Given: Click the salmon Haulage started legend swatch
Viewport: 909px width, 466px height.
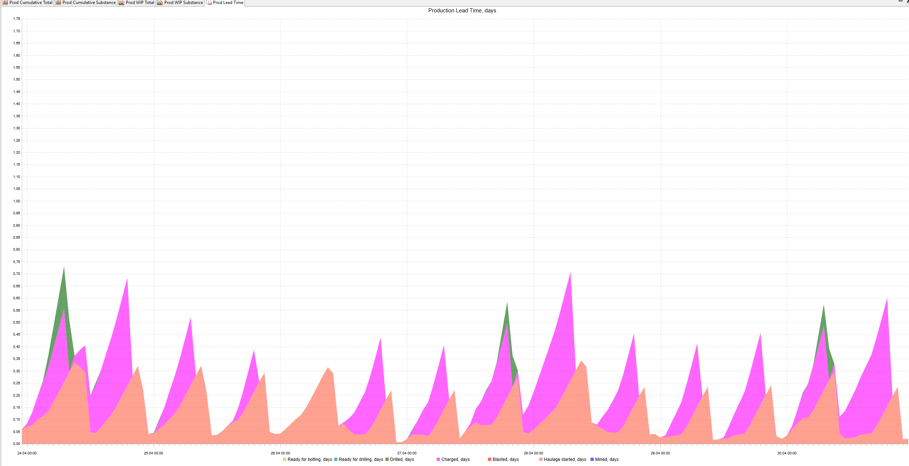Looking at the screenshot, I should pos(541,459).
